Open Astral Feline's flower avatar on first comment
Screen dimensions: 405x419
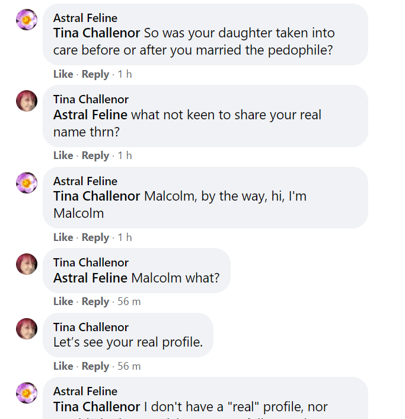pyautogui.click(x=27, y=20)
